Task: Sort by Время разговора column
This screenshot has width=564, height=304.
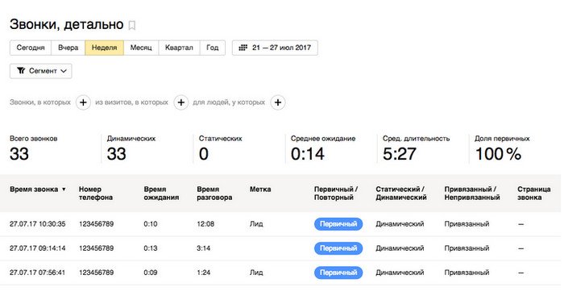Action: click(x=214, y=193)
